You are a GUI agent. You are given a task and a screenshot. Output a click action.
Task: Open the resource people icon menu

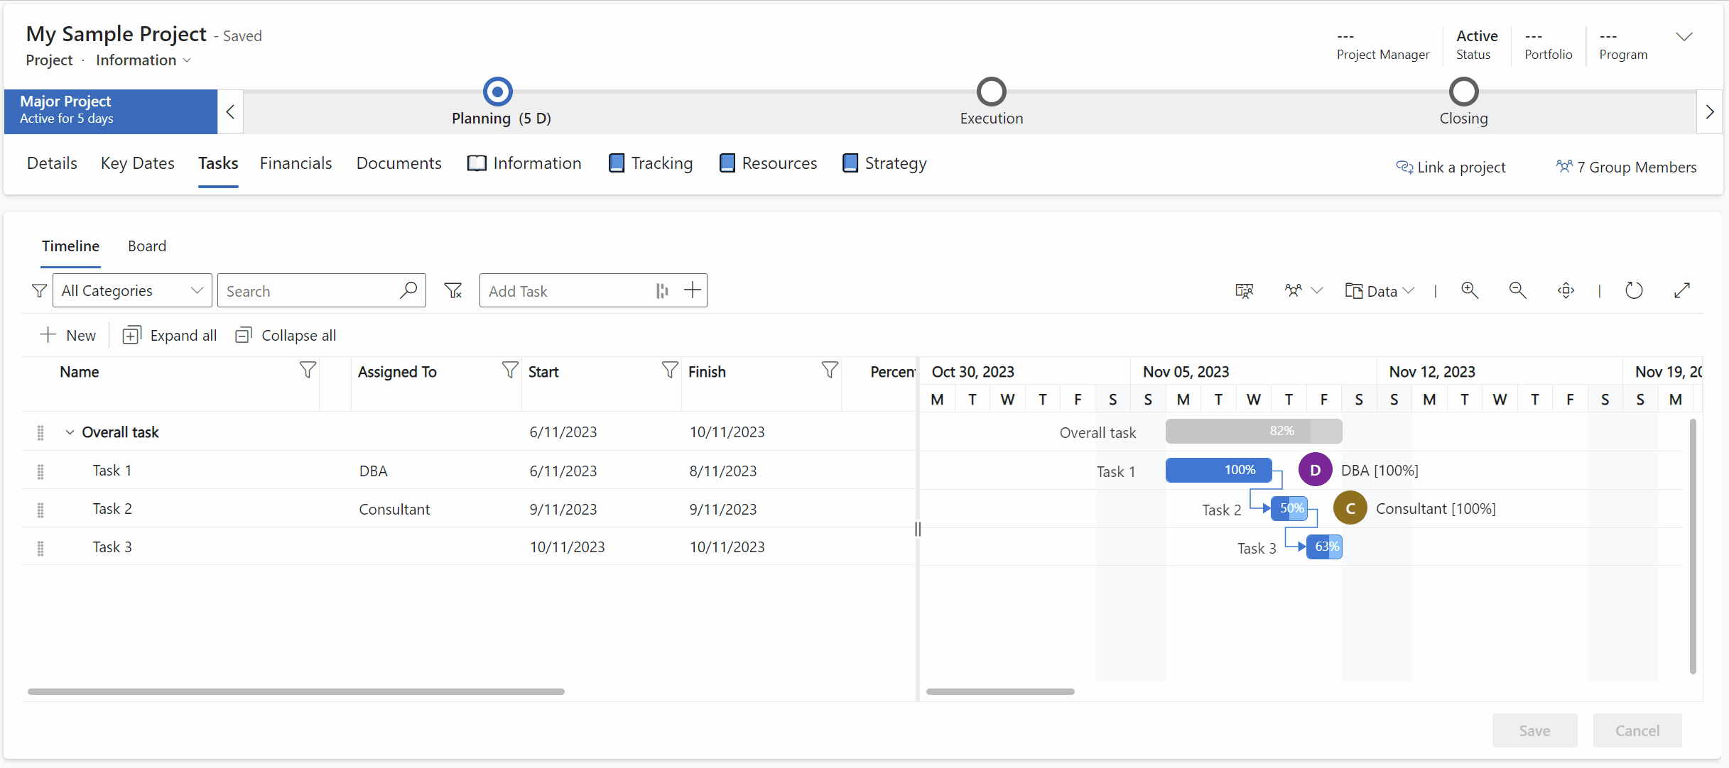[1303, 290]
